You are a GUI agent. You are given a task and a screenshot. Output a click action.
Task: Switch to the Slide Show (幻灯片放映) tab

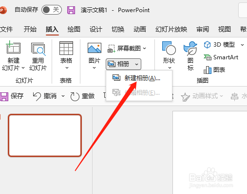(171, 29)
